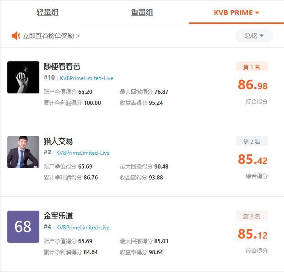
Task: Click the purple 68 avatar icon
Action: (x=23, y=227)
